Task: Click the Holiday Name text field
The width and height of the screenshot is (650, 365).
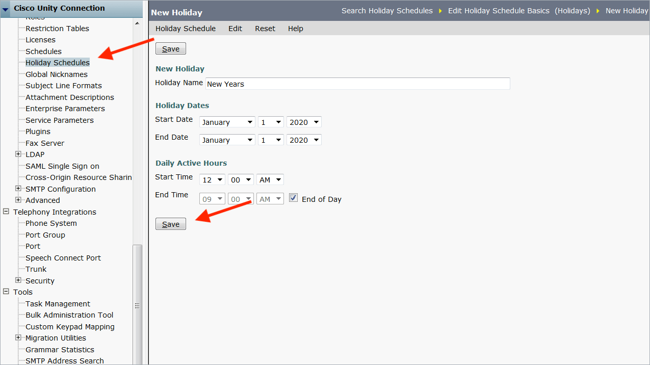Action: point(357,84)
